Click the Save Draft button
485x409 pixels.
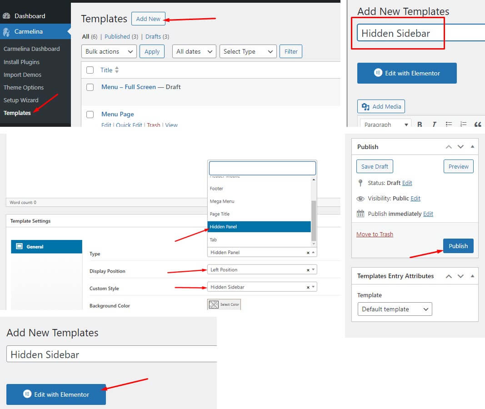pos(375,166)
